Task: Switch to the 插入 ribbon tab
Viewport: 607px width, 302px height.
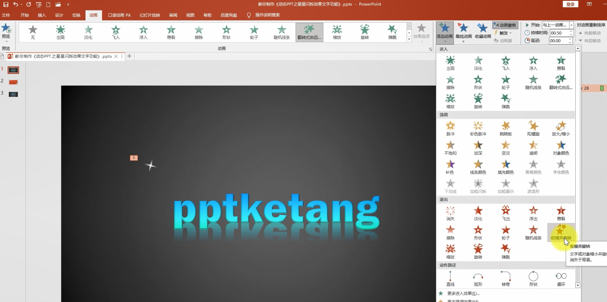Action: tap(42, 15)
